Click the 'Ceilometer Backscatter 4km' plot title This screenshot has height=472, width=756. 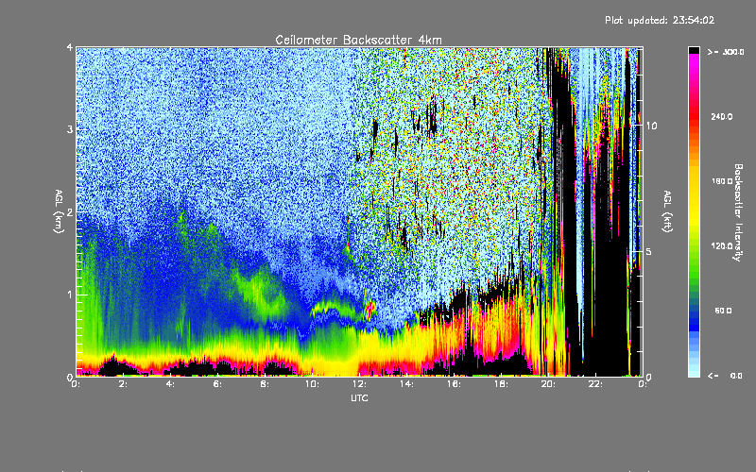(x=358, y=40)
